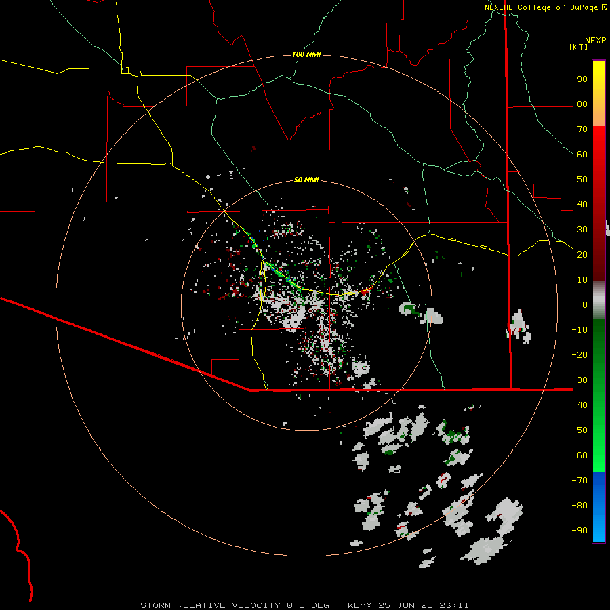Viewport: 610px width, 610px height.
Task: Click the 50 NMI range ring label
Action: click(306, 180)
